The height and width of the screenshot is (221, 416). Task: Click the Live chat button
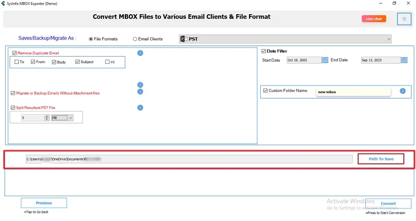coord(374,19)
